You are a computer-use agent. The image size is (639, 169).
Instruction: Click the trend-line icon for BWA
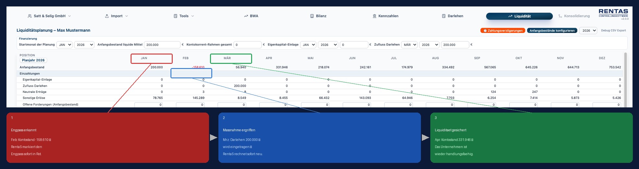(x=246, y=16)
